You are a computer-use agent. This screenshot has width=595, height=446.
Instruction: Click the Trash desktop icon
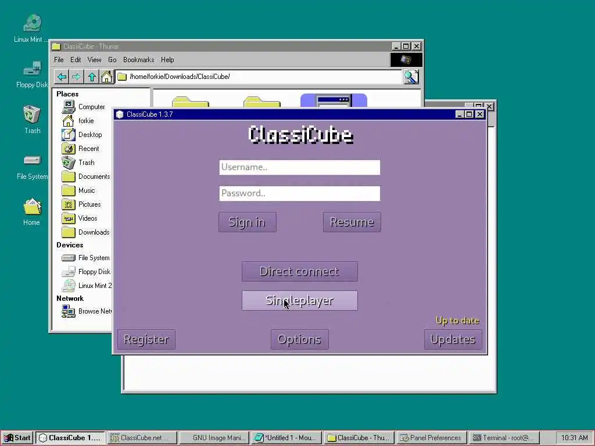[32, 120]
